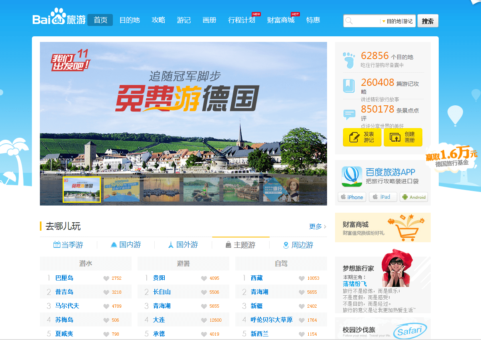Open the 新疆 destination link

257,306
